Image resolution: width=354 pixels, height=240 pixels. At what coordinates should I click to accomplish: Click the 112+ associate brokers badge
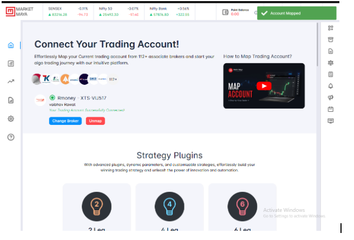113,79
